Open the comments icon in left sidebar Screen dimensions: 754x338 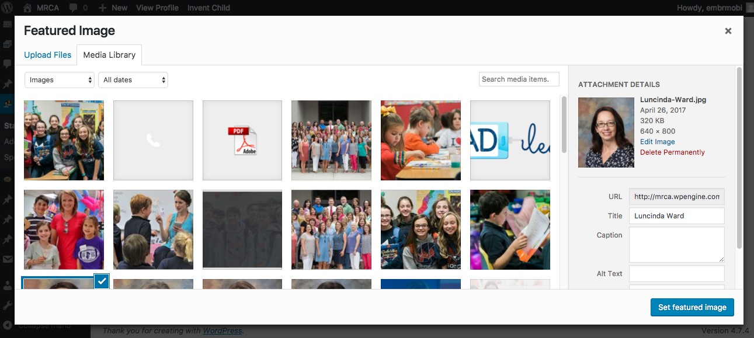[8, 64]
